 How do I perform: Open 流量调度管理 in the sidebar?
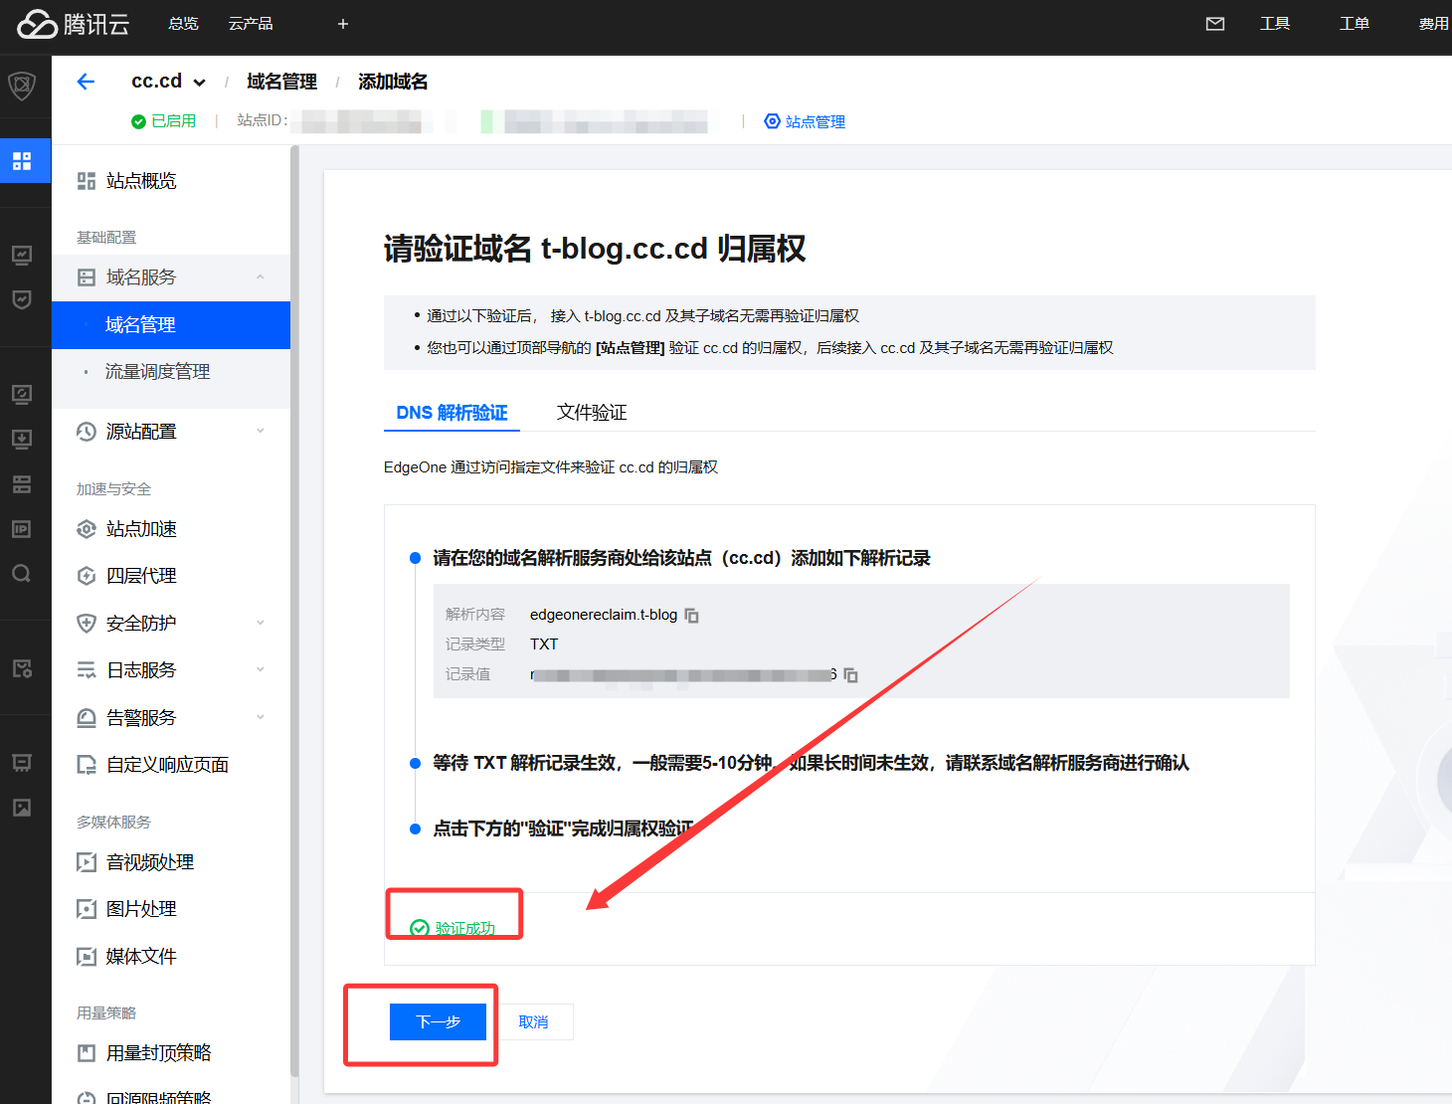point(158,372)
